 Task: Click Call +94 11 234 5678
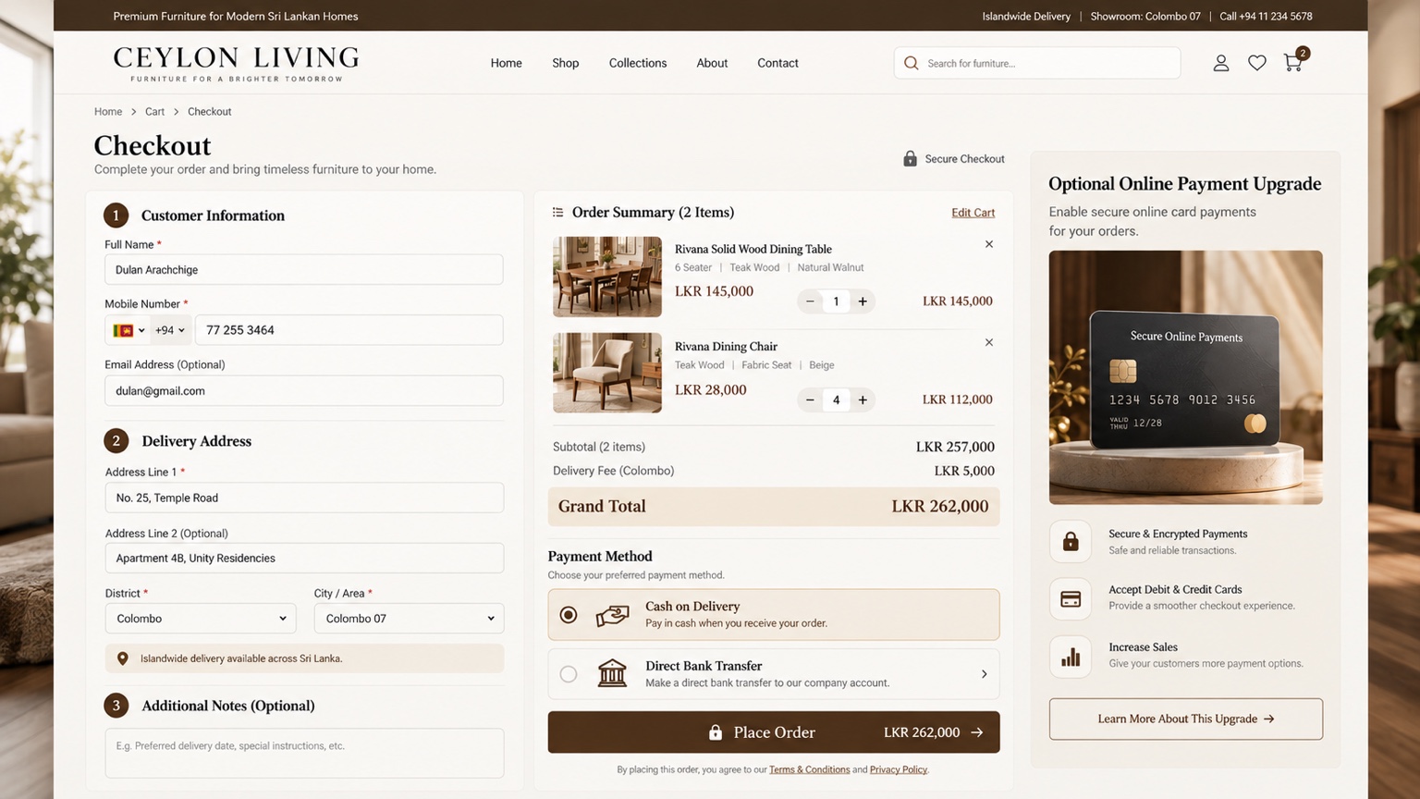[x=1266, y=16]
